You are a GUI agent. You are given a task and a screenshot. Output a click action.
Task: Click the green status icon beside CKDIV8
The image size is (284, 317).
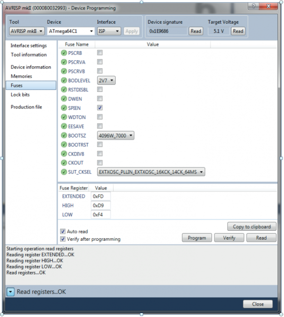tap(64, 154)
